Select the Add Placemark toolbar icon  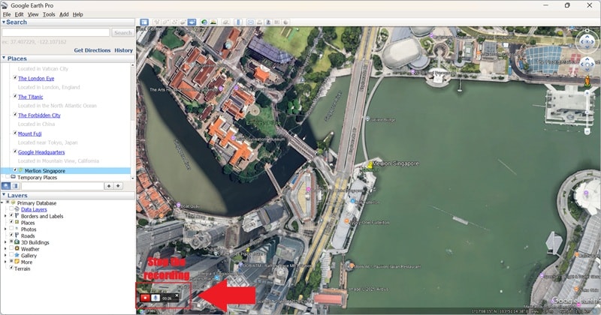pos(156,22)
